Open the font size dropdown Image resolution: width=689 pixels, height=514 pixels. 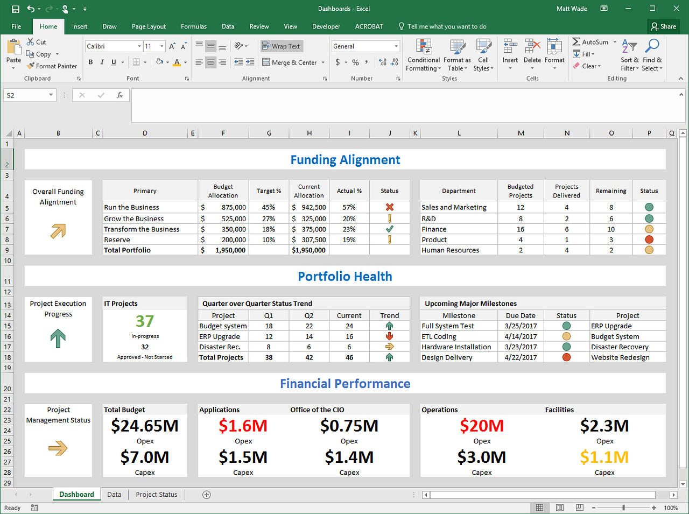161,46
